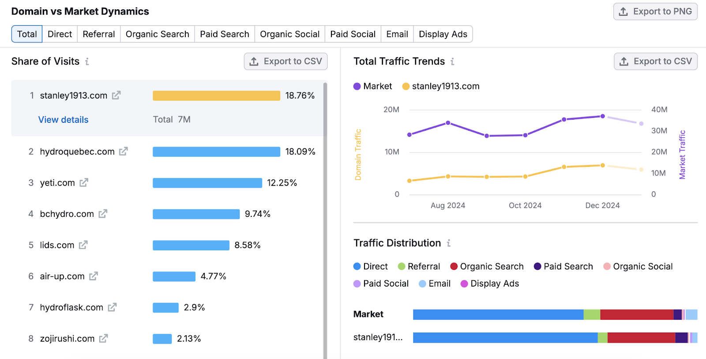Viewport: 706px width, 359px height.
Task: Click the Aug 2024 axis label
Action: click(448, 205)
